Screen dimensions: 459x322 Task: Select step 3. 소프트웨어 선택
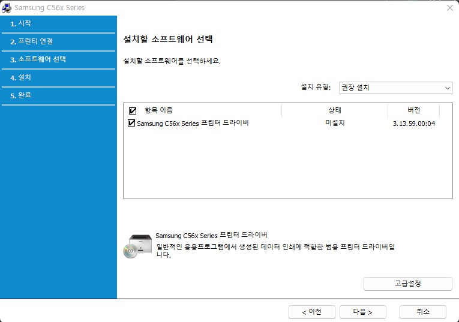(x=38, y=59)
